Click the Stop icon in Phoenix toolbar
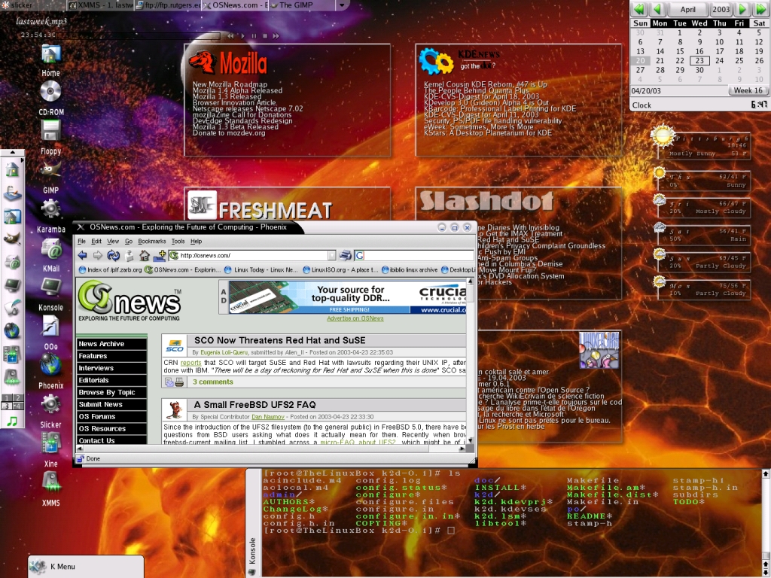 [130, 255]
